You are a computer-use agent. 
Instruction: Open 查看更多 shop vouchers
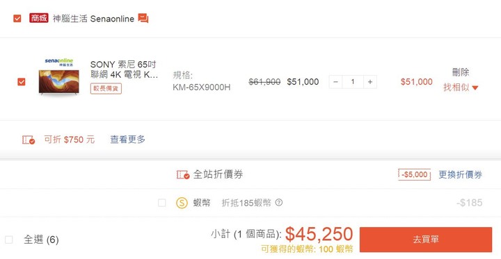click(128, 140)
